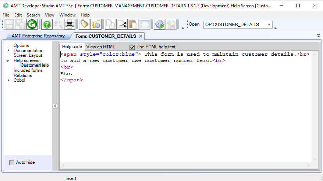The height and width of the screenshot is (181, 323).
Task: Toggle Use HTML help text checkbox
Action: pos(132,47)
